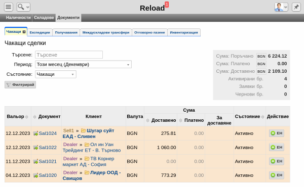Click folder icon of ТВ Корнер
The image size is (304, 187).
point(87,158)
